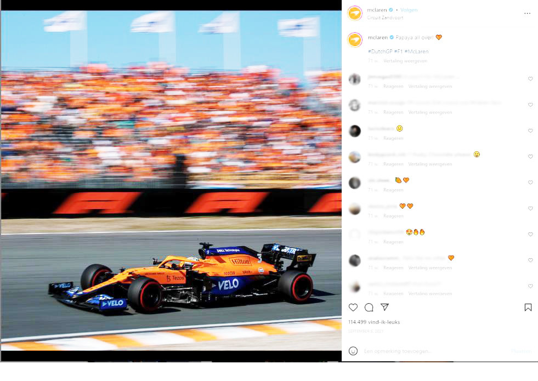Viewport: 538px width, 381px height.
Task: Show caption translation with Vertaling weergeven
Action: click(405, 61)
